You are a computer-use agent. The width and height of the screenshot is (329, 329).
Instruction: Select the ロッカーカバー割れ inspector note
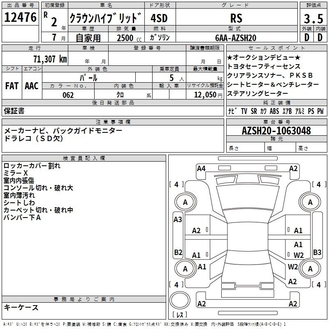click(32, 166)
